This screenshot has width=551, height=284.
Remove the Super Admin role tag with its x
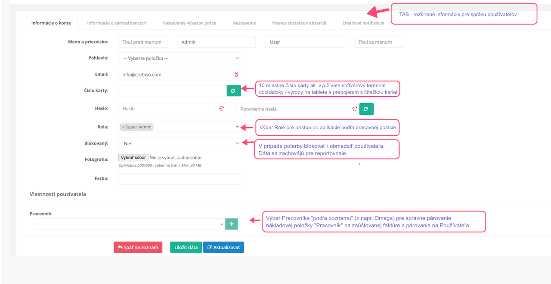(x=123, y=127)
